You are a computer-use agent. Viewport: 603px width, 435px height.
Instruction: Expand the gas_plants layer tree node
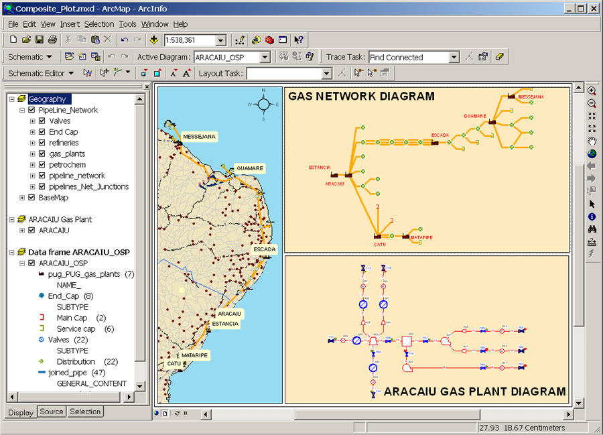(x=33, y=154)
